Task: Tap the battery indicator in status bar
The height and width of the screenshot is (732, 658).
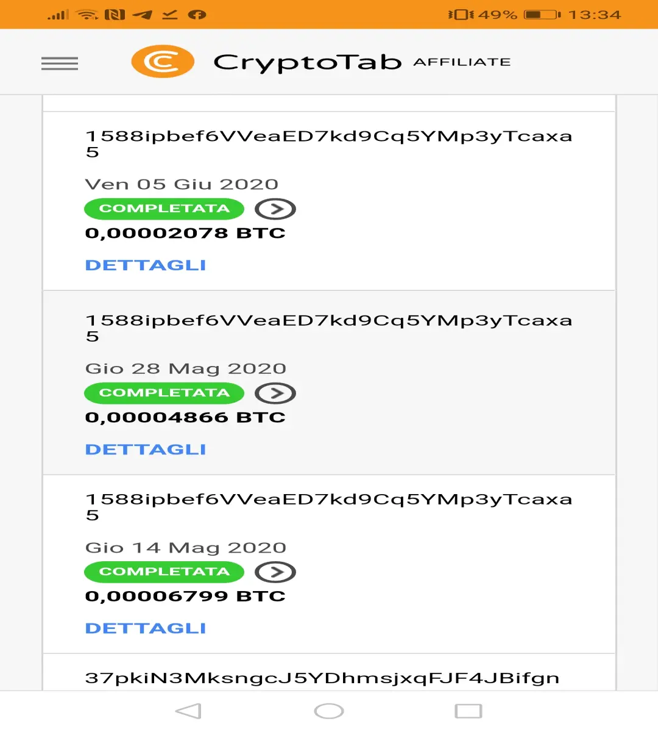Action: 542,15
